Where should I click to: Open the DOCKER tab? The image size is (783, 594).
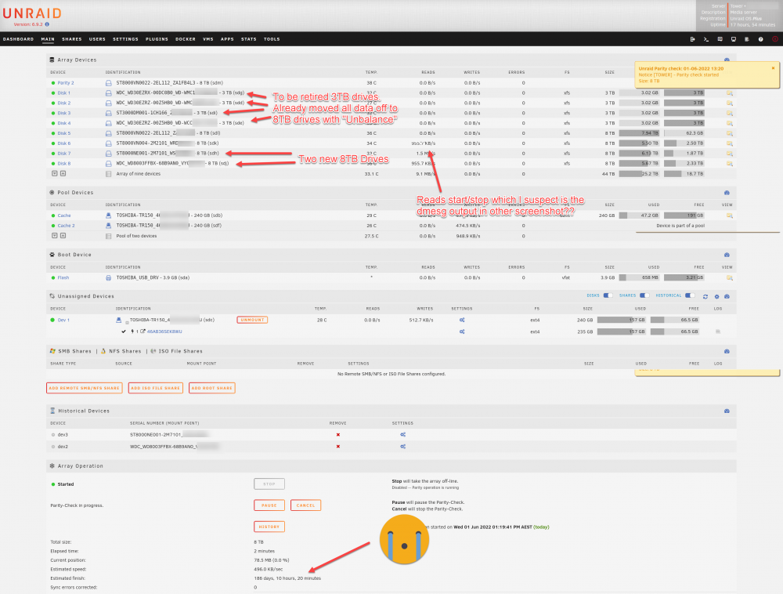click(x=186, y=39)
